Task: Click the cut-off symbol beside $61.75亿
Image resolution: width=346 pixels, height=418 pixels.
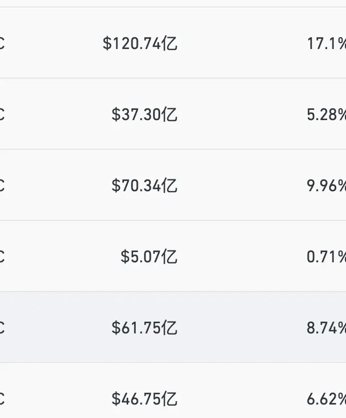Action: tap(2, 328)
